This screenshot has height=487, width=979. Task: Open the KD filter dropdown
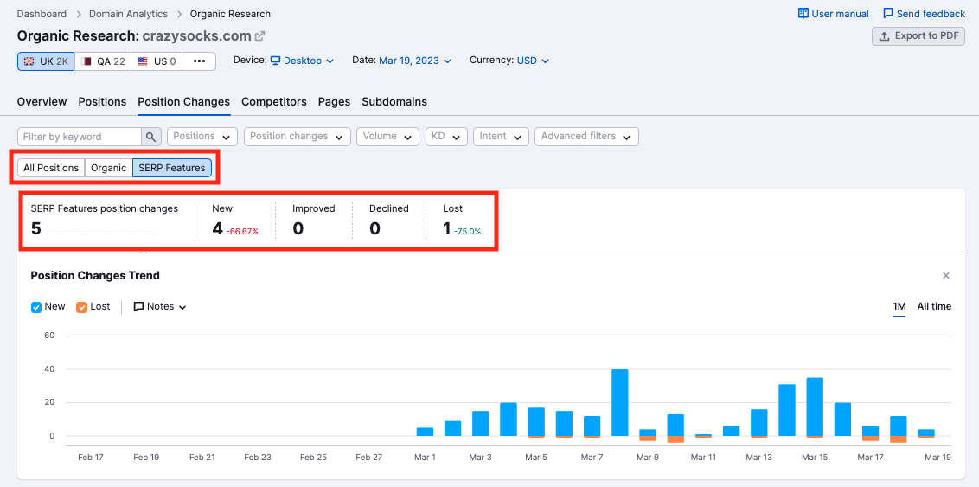pyautogui.click(x=446, y=137)
